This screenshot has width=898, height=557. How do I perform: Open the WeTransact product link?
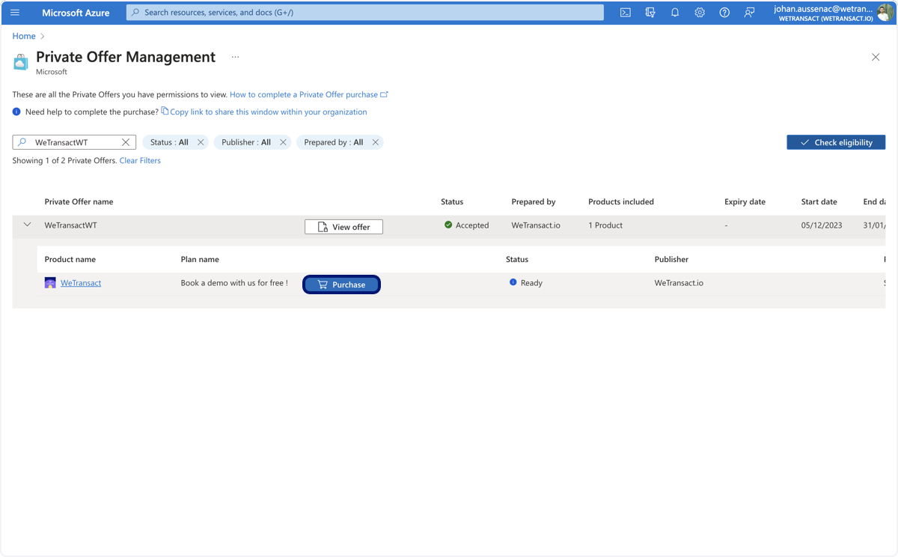point(81,283)
